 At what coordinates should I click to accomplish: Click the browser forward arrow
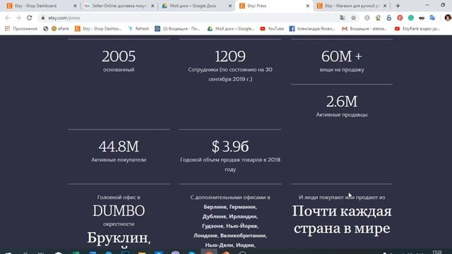(18, 18)
